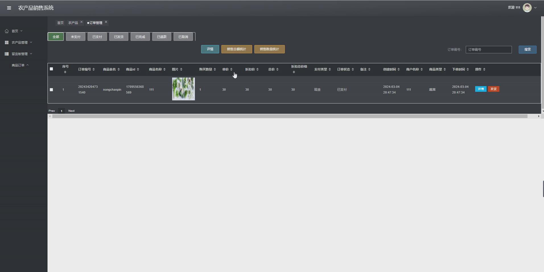Click the horizontal scrollbar track
Screen dimensions: 544x272
point(290,116)
